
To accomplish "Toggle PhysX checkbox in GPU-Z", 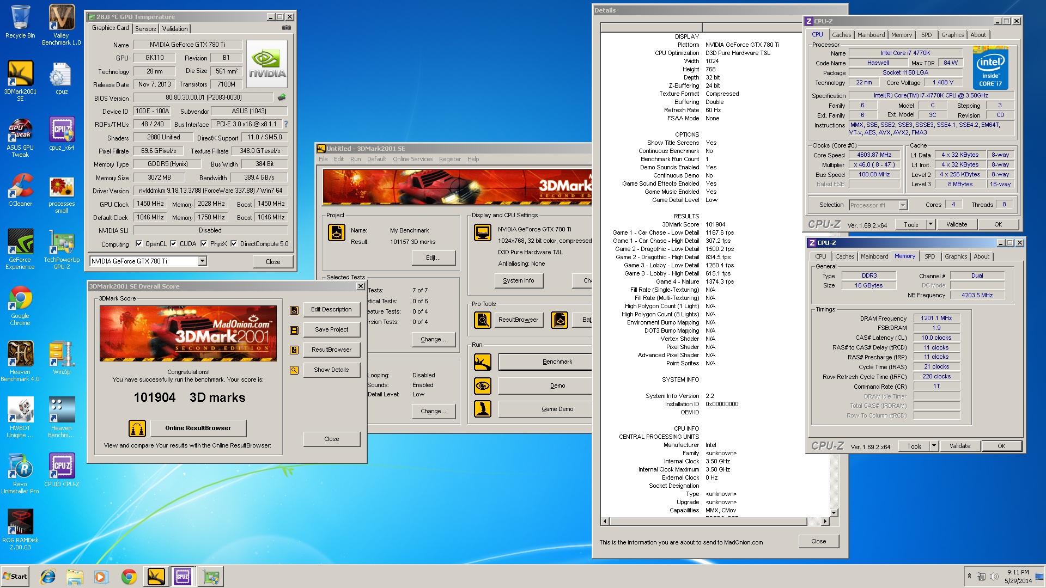I will (x=204, y=244).
